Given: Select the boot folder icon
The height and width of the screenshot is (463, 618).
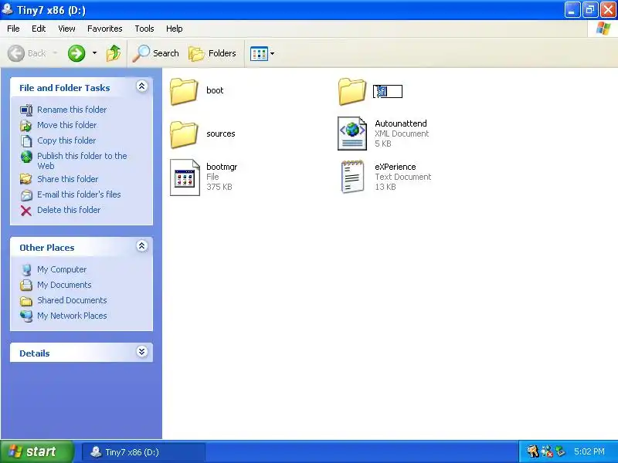Looking at the screenshot, I should [184, 91].
